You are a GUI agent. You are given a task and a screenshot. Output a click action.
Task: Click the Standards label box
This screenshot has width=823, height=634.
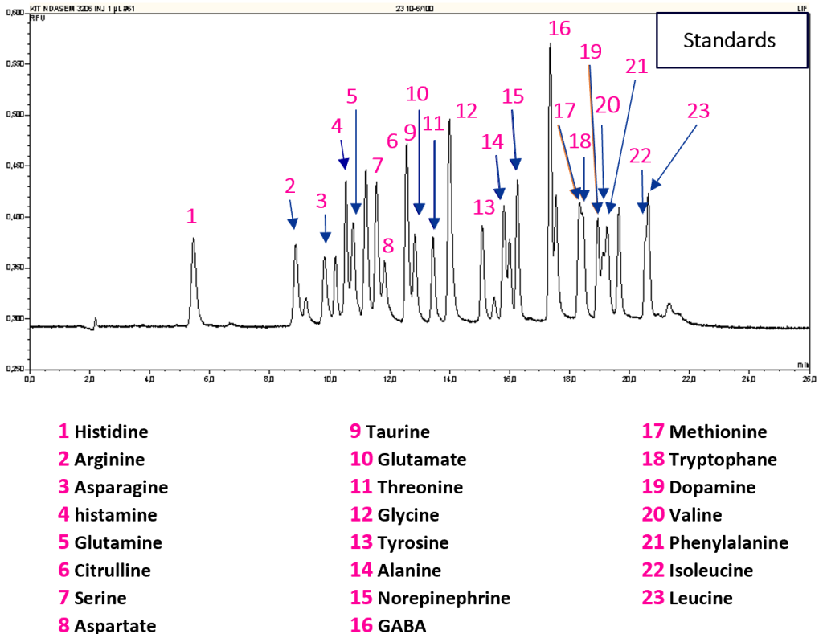(x=731, y=40)
